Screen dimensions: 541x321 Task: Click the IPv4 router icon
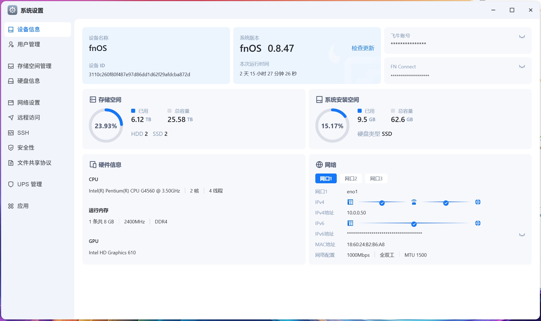point(414,202)
